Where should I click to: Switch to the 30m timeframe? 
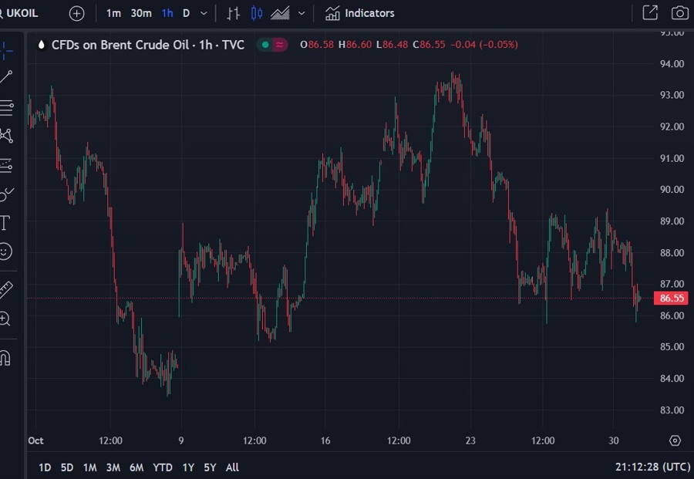pyautogui.click(x=141, y=13)
